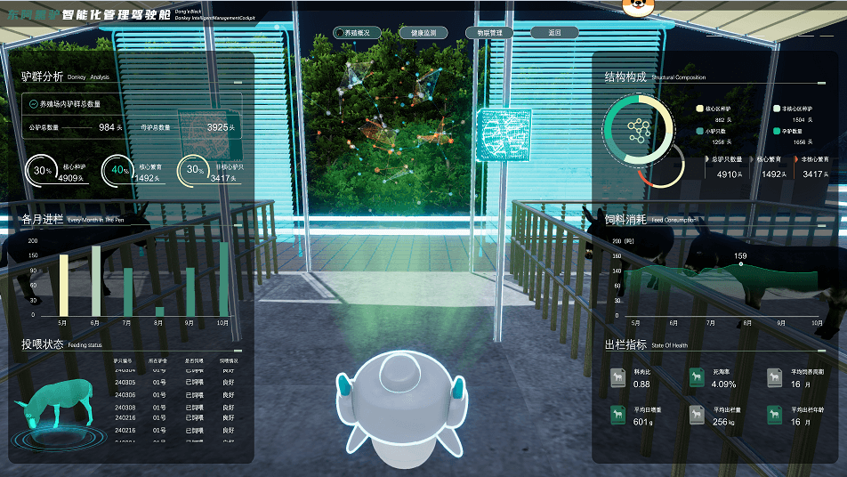Click the 死淘率 green donkey icon
This screenshot has height=477, width=847.
pos(697,378)
